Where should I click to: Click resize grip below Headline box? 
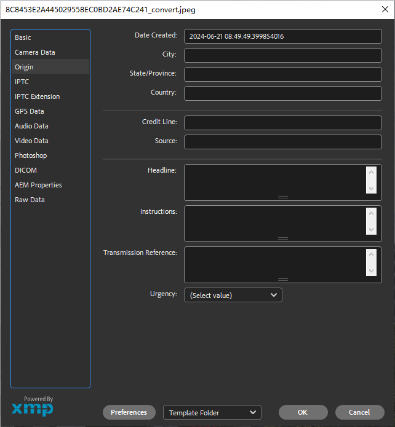[x=283, y=197]
